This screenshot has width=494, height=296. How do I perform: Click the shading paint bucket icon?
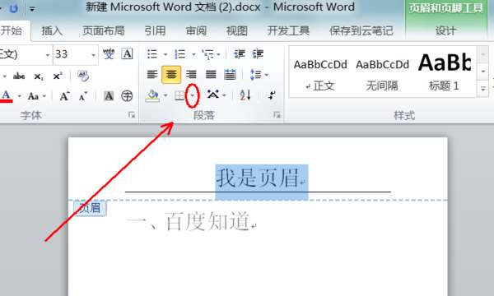[152, 95]
